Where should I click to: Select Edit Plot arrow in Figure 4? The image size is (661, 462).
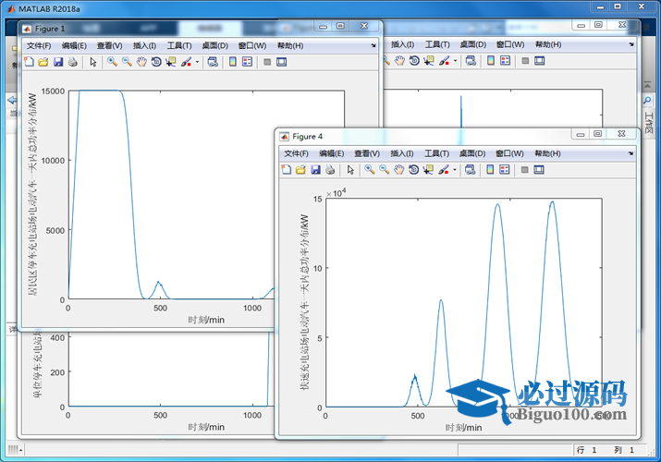[350, 170]
